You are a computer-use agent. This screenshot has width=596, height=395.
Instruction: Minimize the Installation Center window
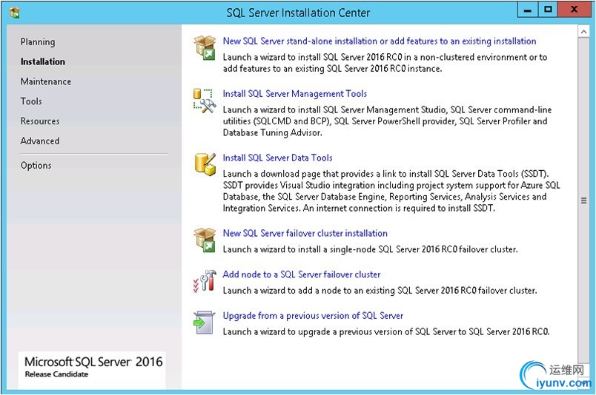(528, 10)
